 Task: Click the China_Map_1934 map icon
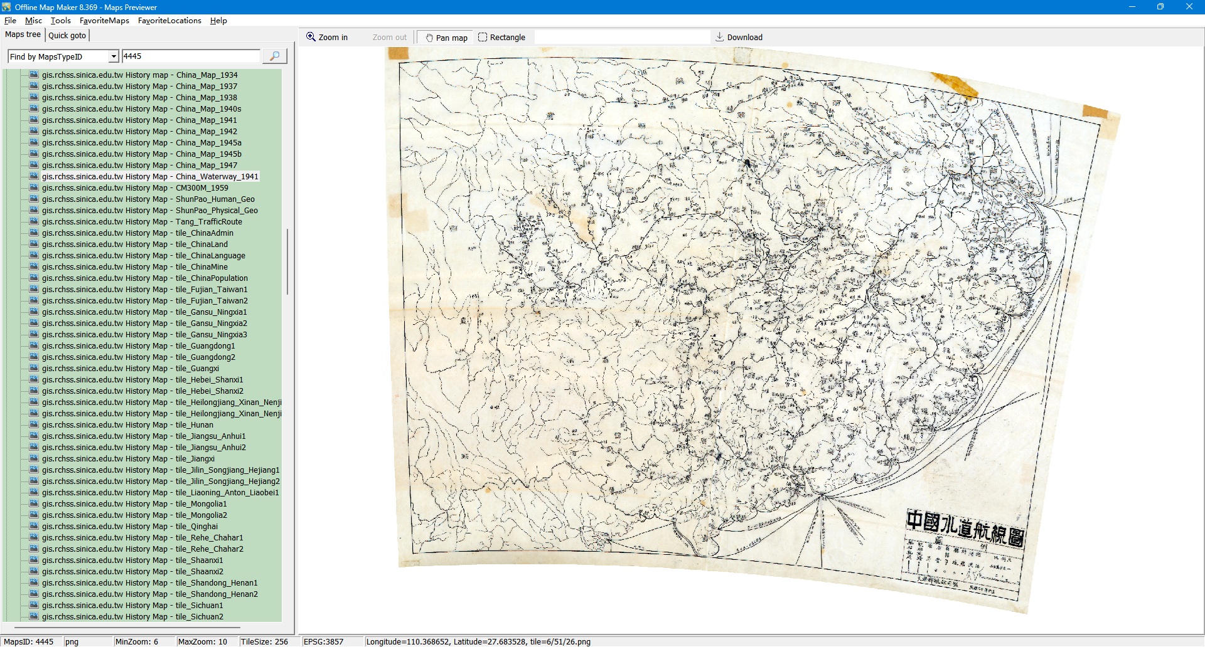click(x=34, y=75)
